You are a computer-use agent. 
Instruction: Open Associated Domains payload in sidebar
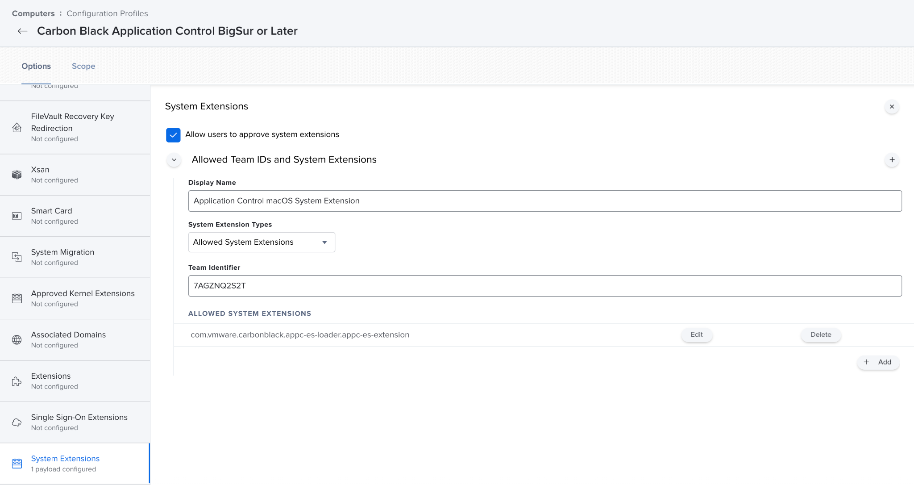pyautogui.click(x=75, y=340)
